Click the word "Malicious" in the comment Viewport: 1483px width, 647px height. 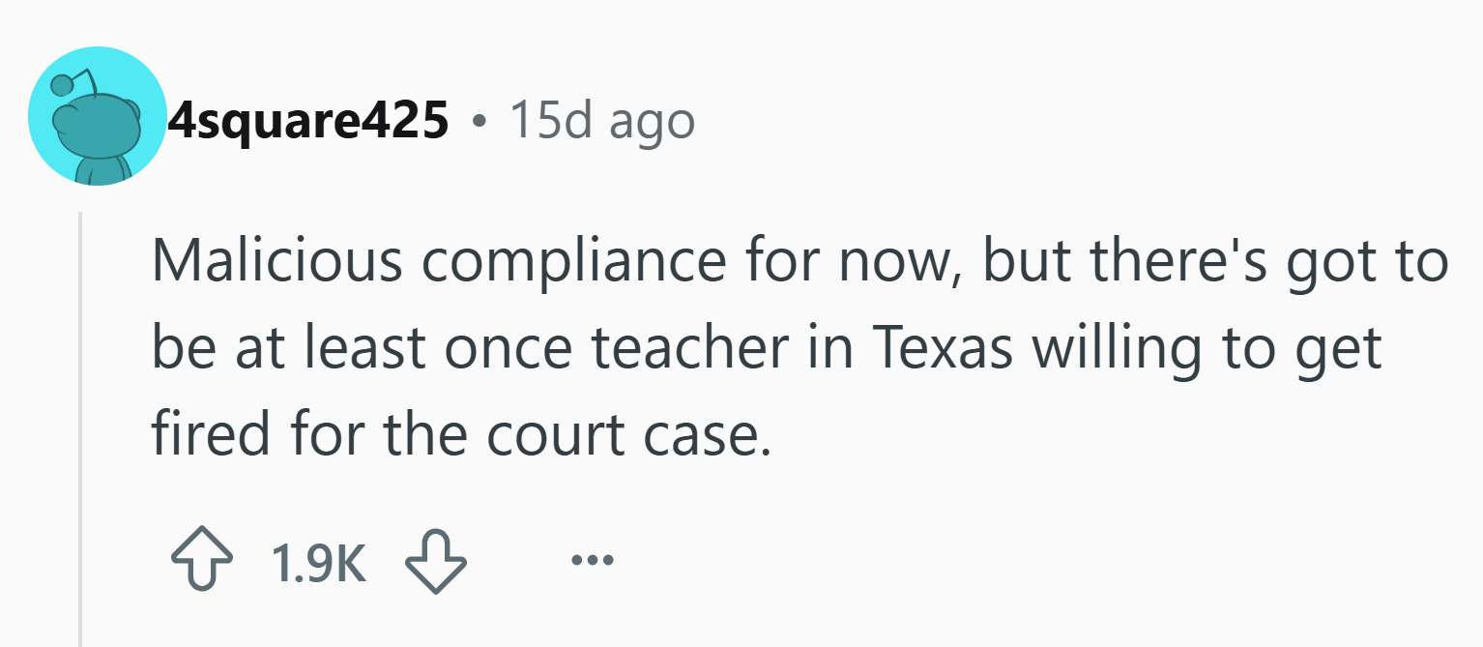pyautogui.click(x=276, y=261)
